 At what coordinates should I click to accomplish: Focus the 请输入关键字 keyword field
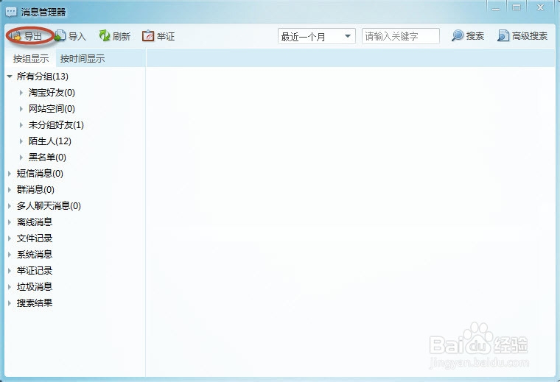click(x=400, y=36)
